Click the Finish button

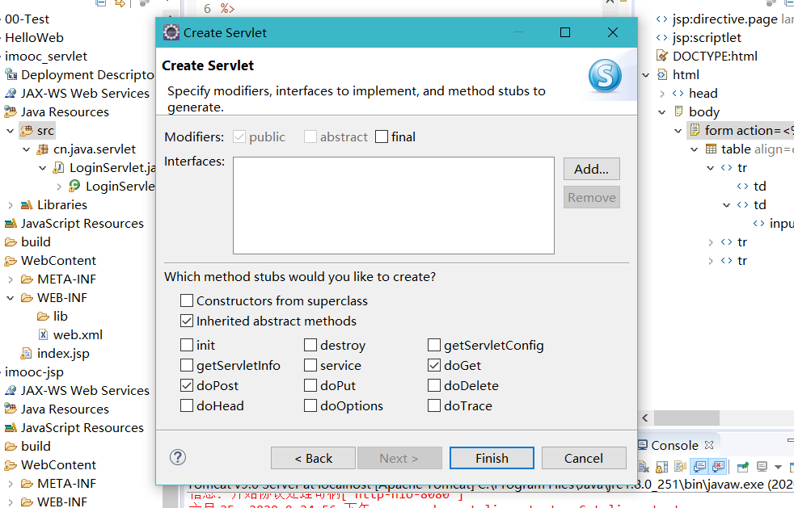[492, 458]
